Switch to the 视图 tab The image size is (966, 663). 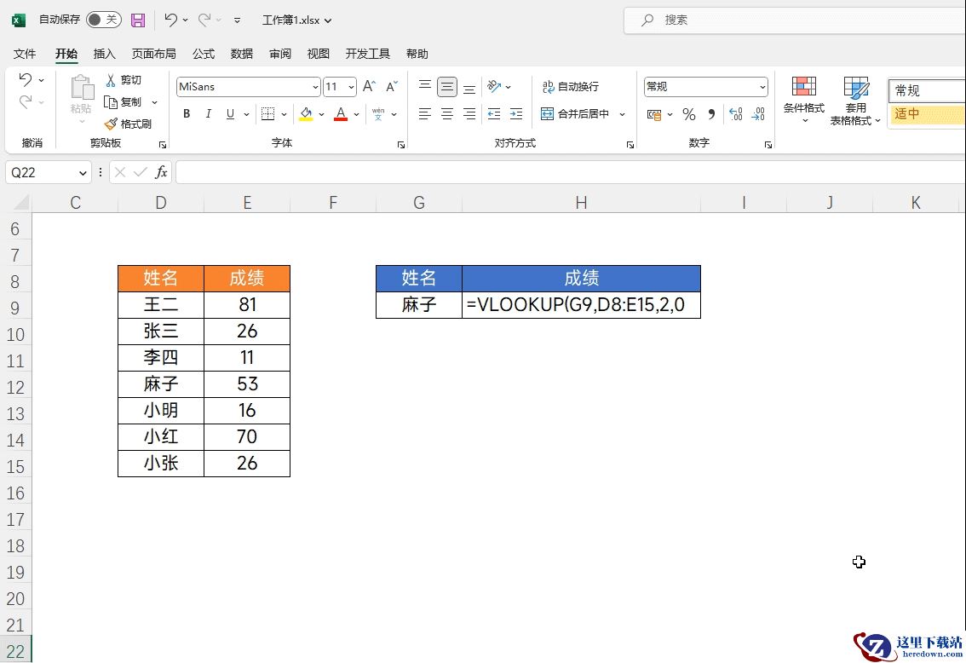318,54
